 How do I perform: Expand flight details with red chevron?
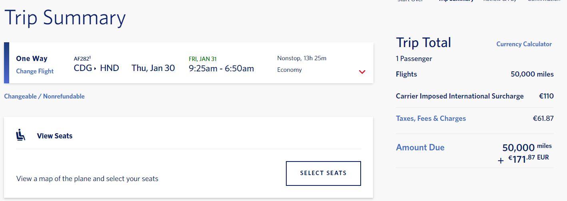pyautogui.click(x=362, y=72)
